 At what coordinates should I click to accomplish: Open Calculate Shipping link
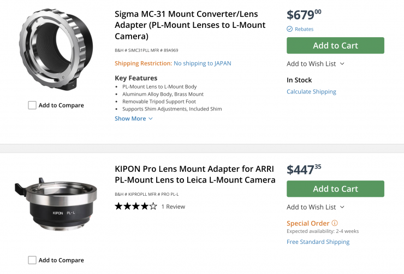point(311,91)
